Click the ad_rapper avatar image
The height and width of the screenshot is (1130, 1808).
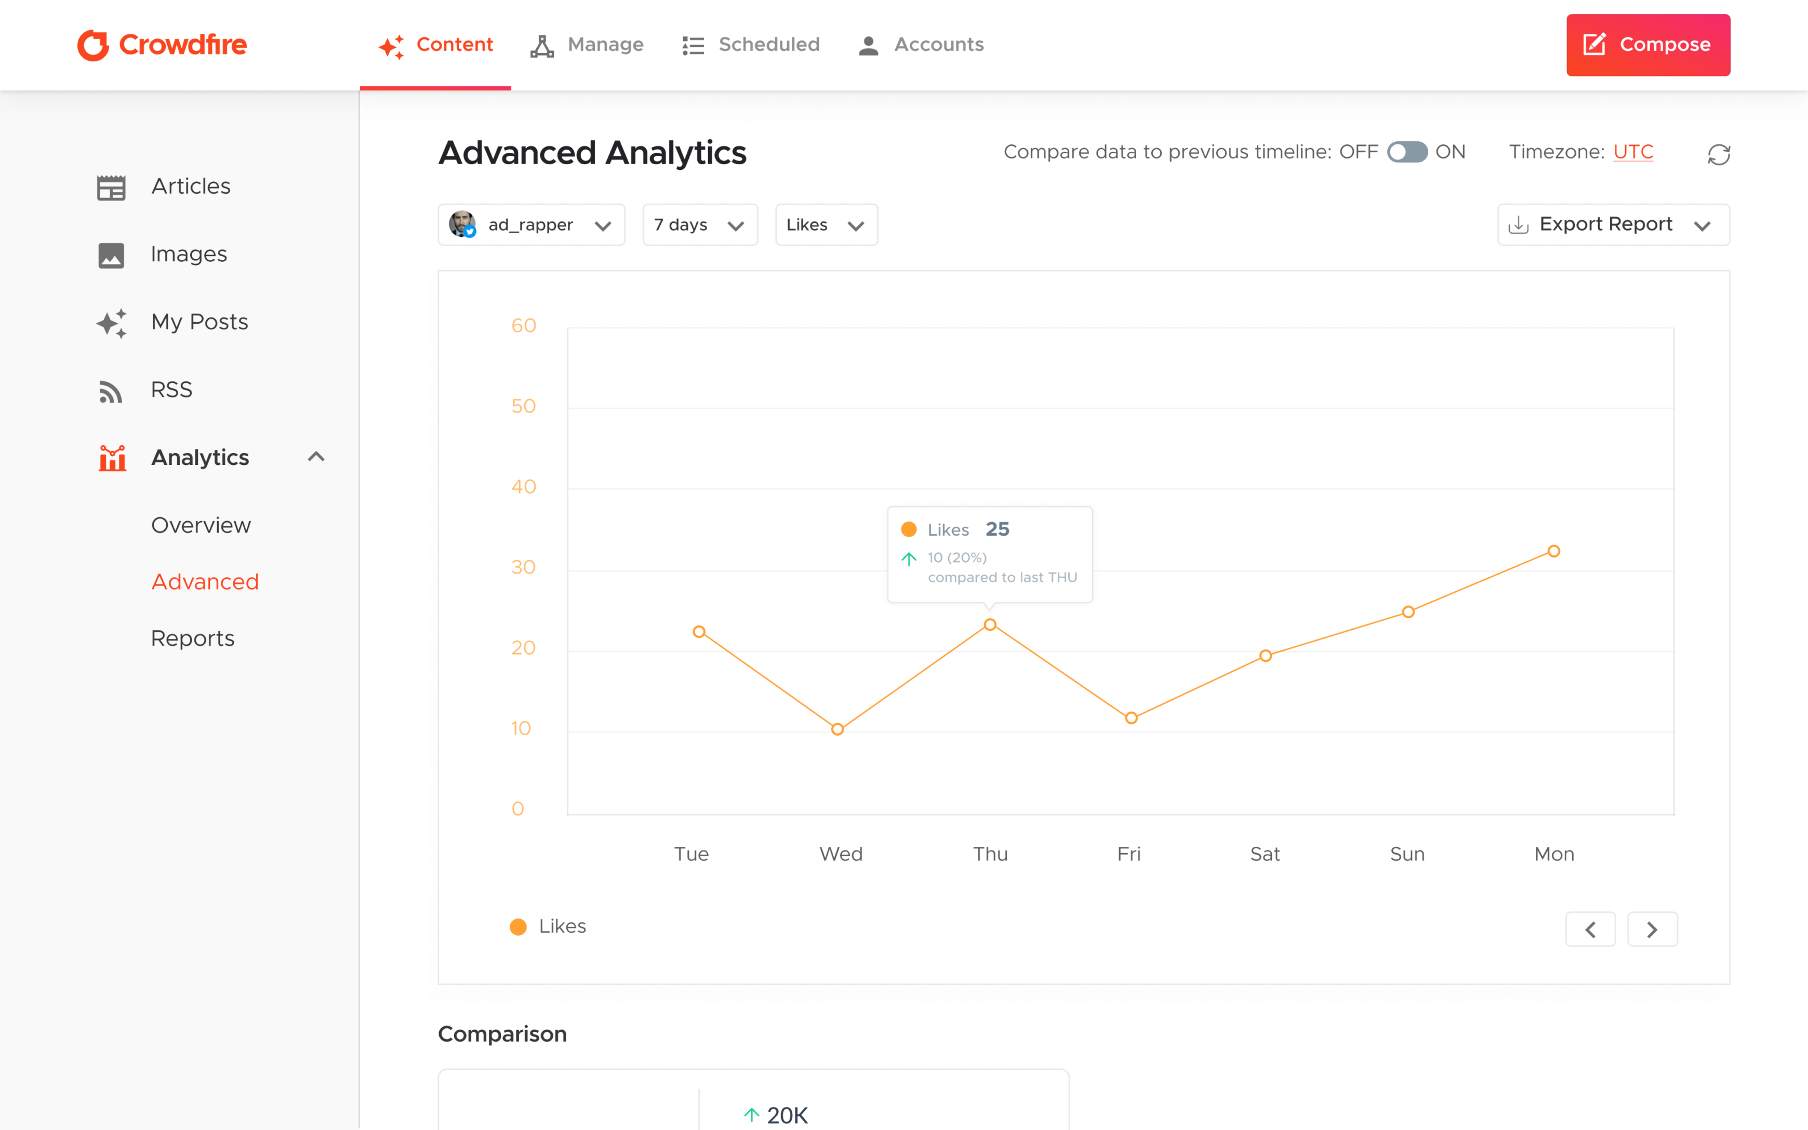(462, 224)
